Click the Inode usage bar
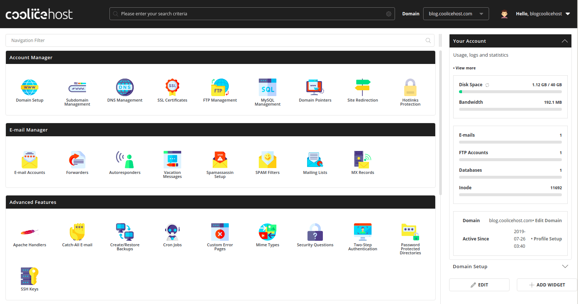The image size is (578, 304). pos(510,195)
